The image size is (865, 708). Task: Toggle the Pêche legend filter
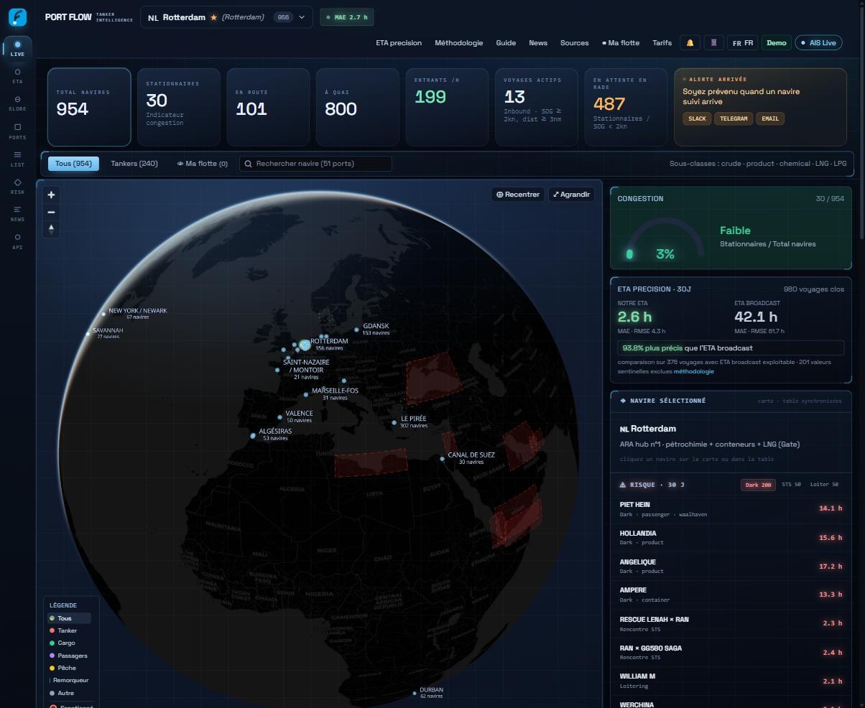point(69,668)
